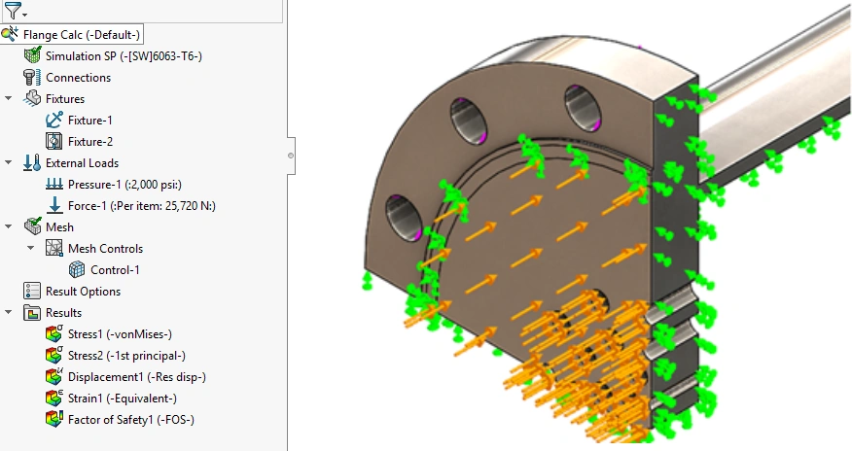Click the panel splitter collapse handle
Screen dimensions: 852x451
tap(291, 156)
